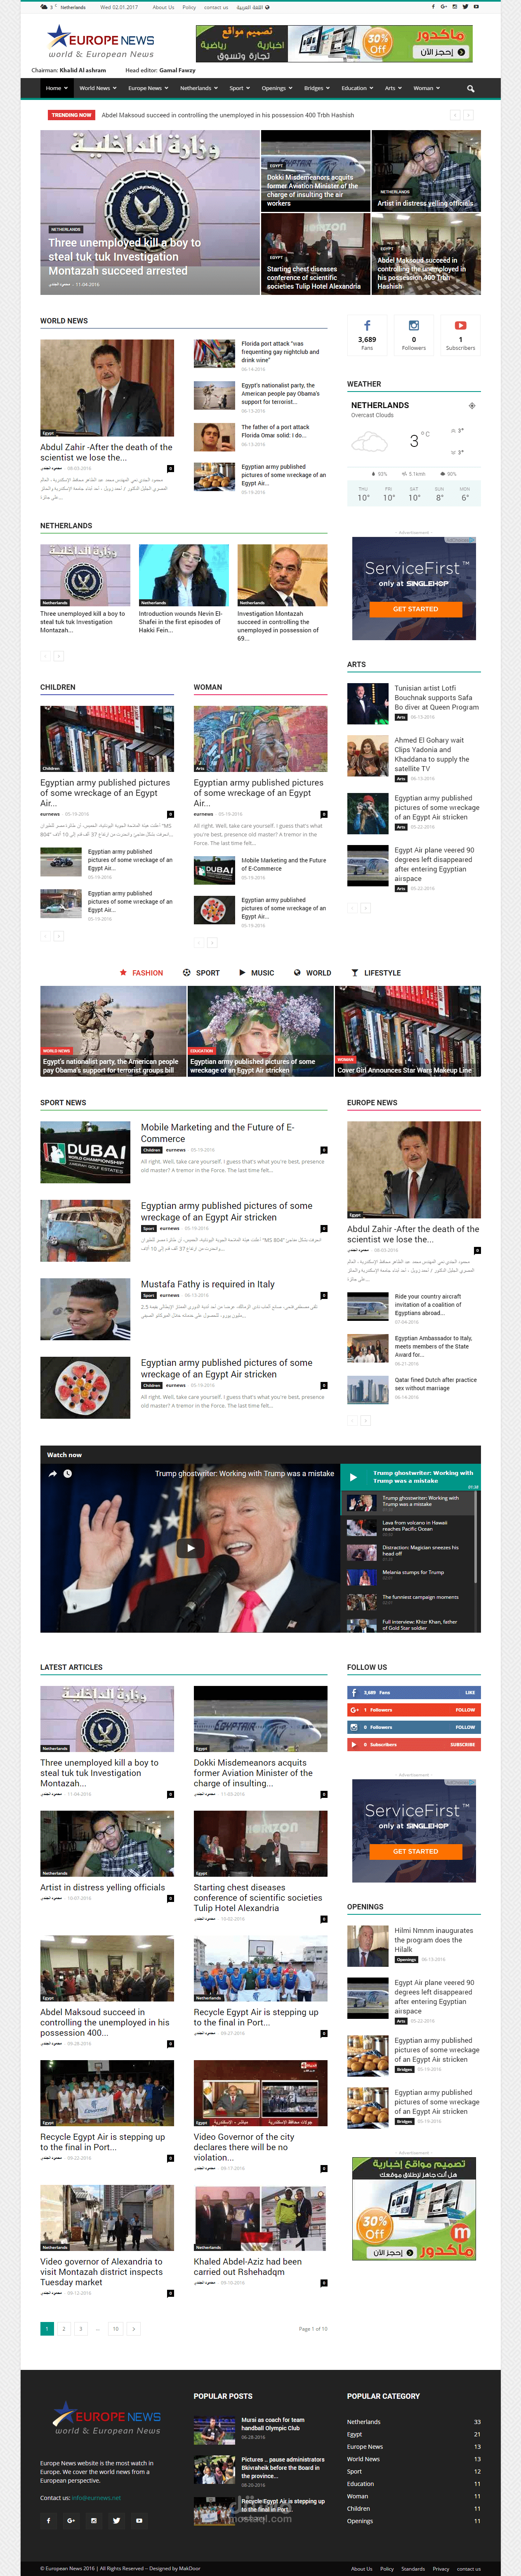
Task: Open Facebook counter showing 3,689 Fans
Action: (367, 334)
